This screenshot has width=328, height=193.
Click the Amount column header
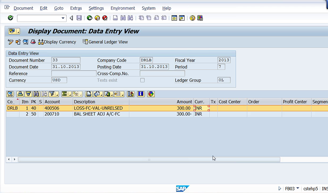point(161,102)
